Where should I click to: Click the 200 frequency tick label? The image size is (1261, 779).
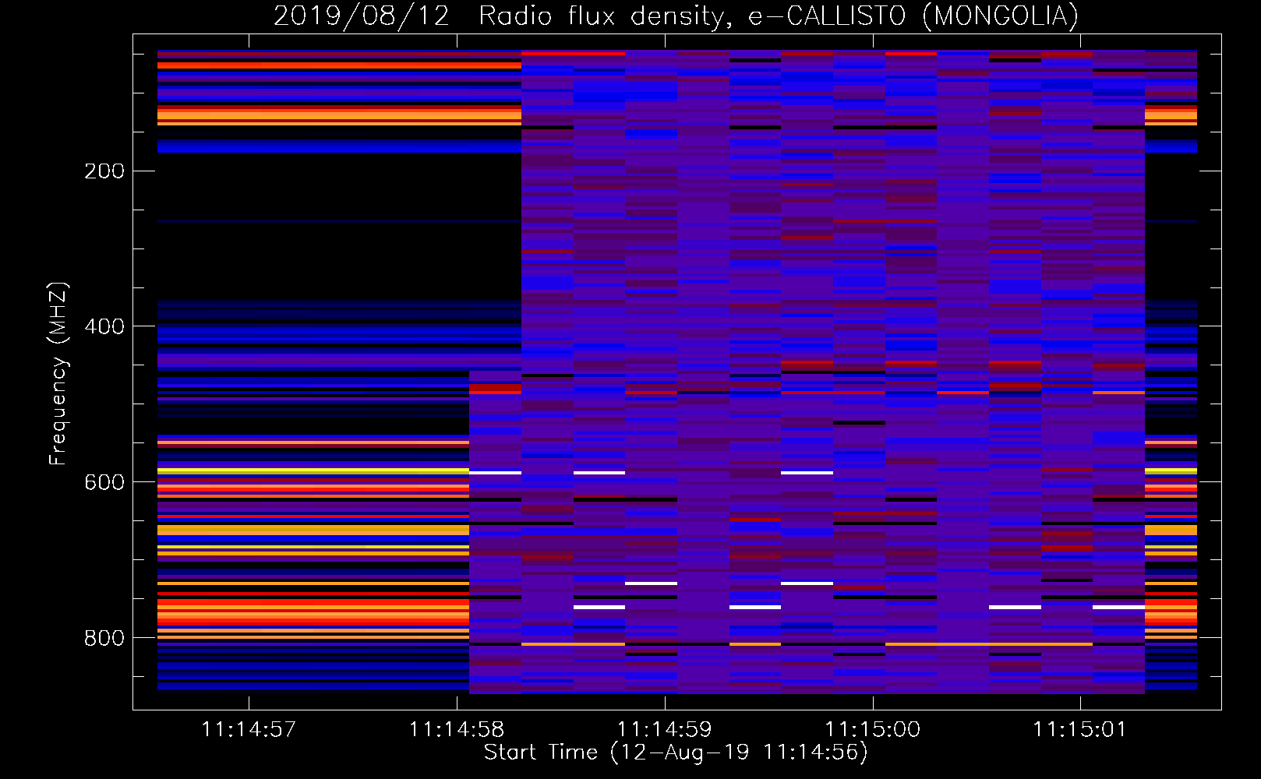(x=104, y=171)
